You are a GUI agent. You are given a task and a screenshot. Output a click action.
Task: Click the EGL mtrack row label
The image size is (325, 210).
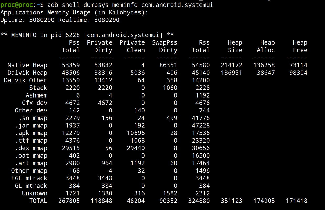29,178
